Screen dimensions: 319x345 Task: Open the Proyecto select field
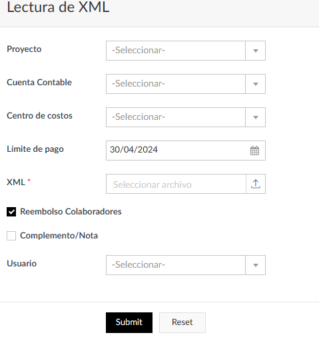point(186,51)
